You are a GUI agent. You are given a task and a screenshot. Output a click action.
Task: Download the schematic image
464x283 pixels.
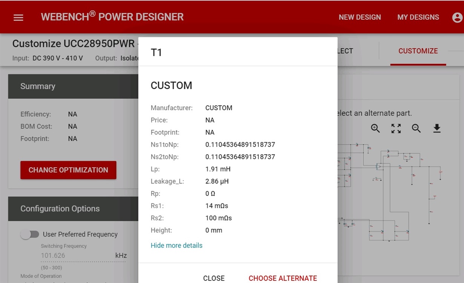pyautogui.click(x=437, y=128)
